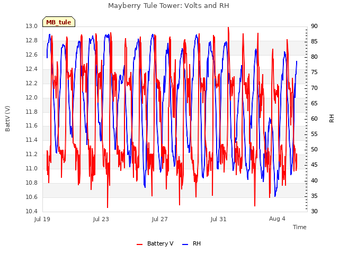Screen dimensions: 339x254
Task: Click the 40 RH tick label
Action: tap(314, 180)
